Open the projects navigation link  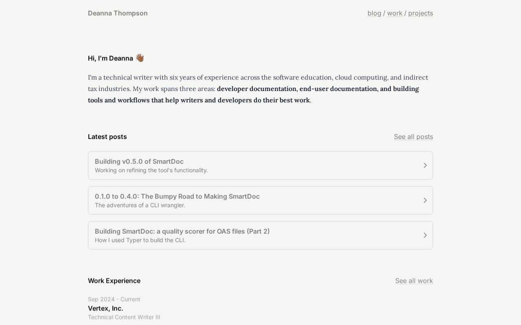pyautogui.click(x=420, y=13)
